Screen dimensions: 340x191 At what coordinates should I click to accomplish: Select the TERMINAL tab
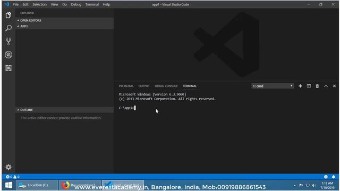click(190, 86)
